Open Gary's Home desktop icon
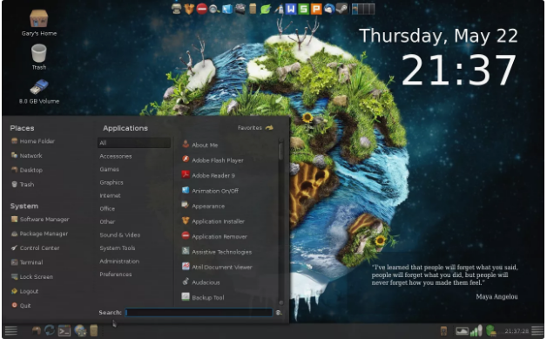 coord(38,23)
